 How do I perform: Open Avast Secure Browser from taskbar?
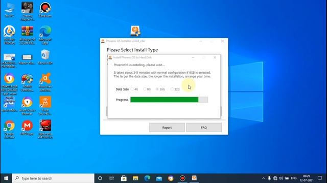171,178
